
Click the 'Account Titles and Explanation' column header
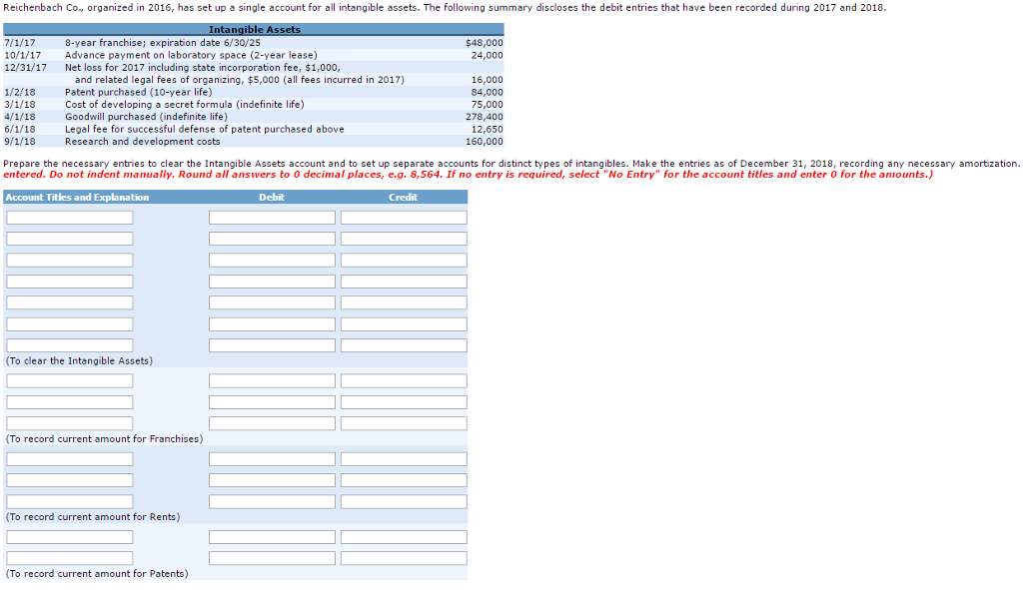point(77,197)
